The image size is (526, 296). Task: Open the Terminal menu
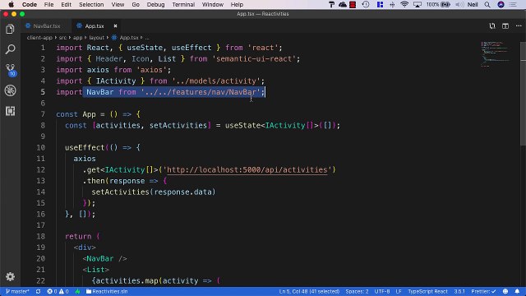click(183, 4)
